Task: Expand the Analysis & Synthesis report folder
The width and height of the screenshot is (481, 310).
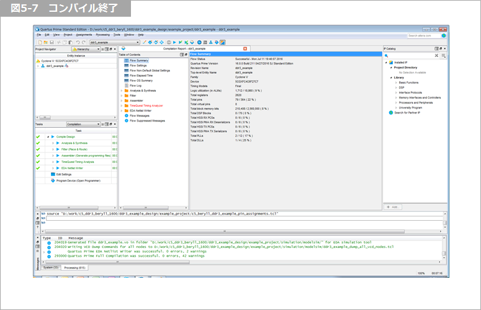Action: click(x=121, y=91)
